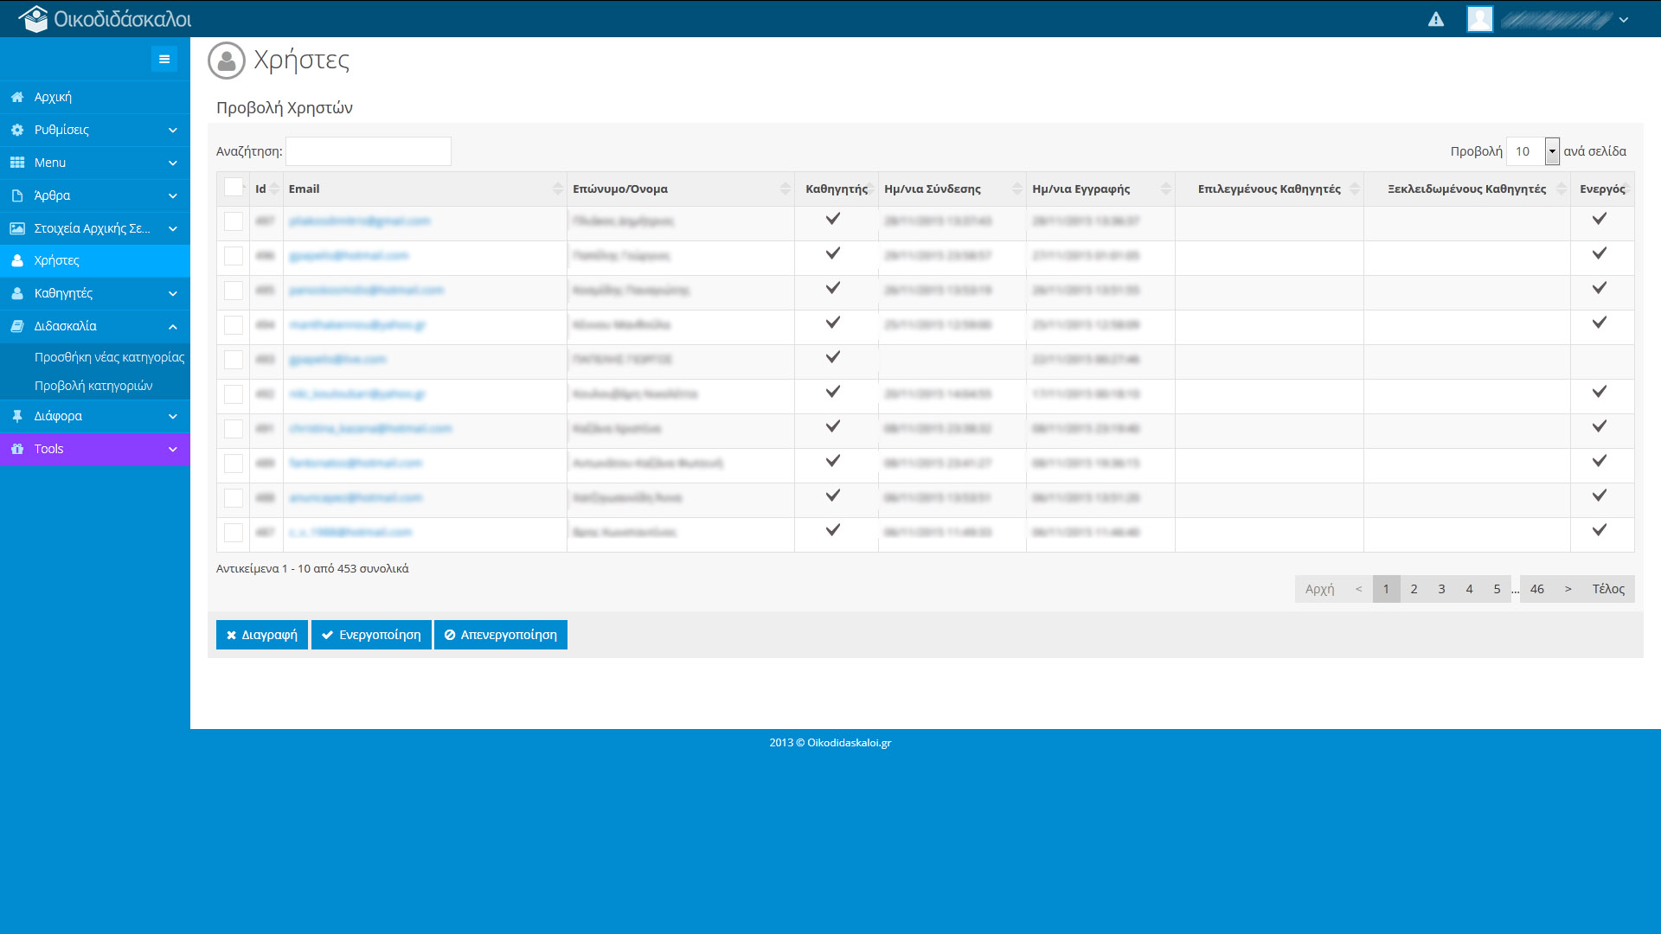Click the pin icon beside Διάφορα
1661x934 pixels.
pos(17,416)
